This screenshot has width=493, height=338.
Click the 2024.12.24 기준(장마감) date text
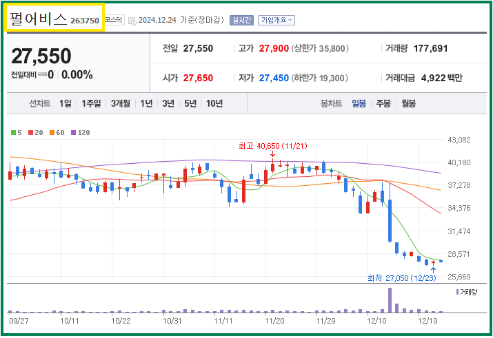[x=181, y=20]
